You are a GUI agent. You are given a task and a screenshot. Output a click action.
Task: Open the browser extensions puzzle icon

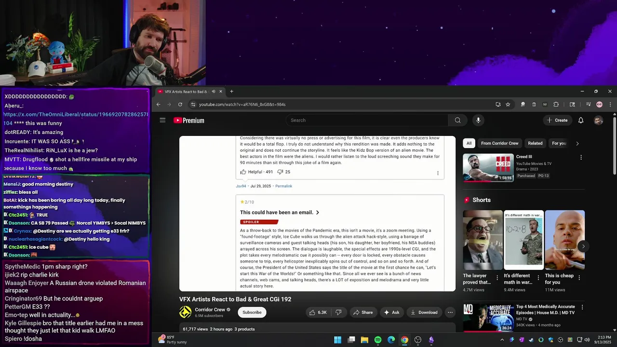tap(556, 104)
